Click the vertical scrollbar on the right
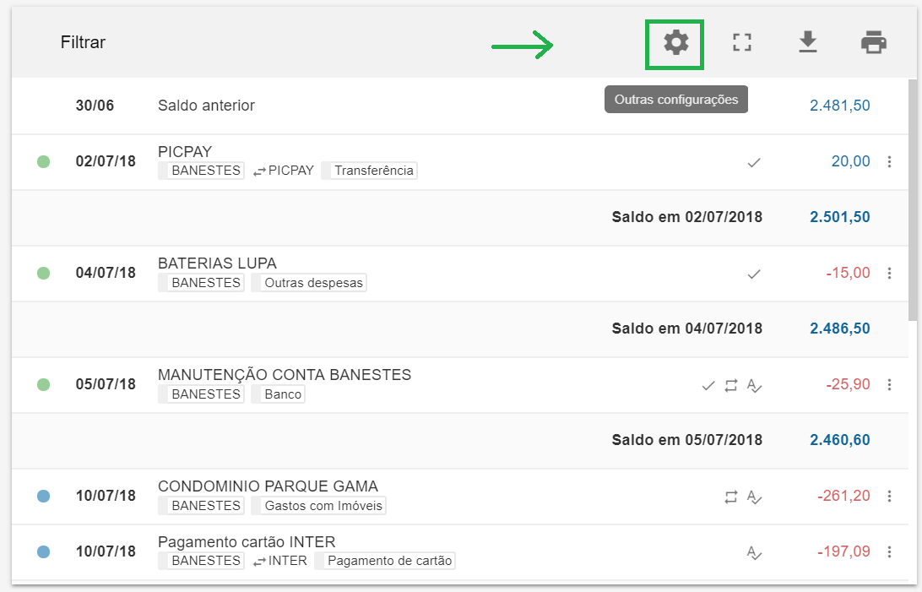Screen dimensions: 922x592 [x=913, y=203]
